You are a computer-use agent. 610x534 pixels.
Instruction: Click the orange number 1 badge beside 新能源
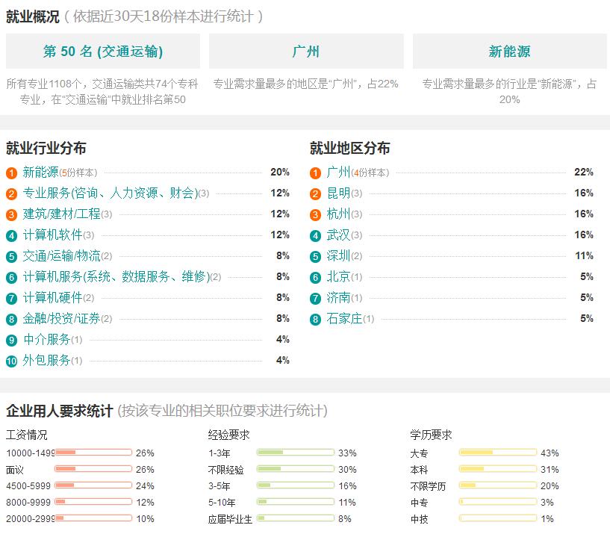click(12, 173)
